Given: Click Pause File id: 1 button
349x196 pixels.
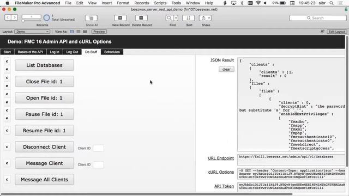Looking at the screenshot, I should point(44,114).
